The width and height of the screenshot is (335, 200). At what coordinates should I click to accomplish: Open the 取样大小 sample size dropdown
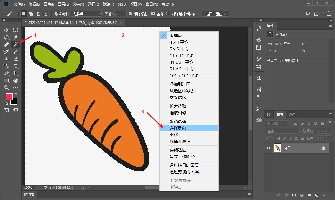click(86, 14)
